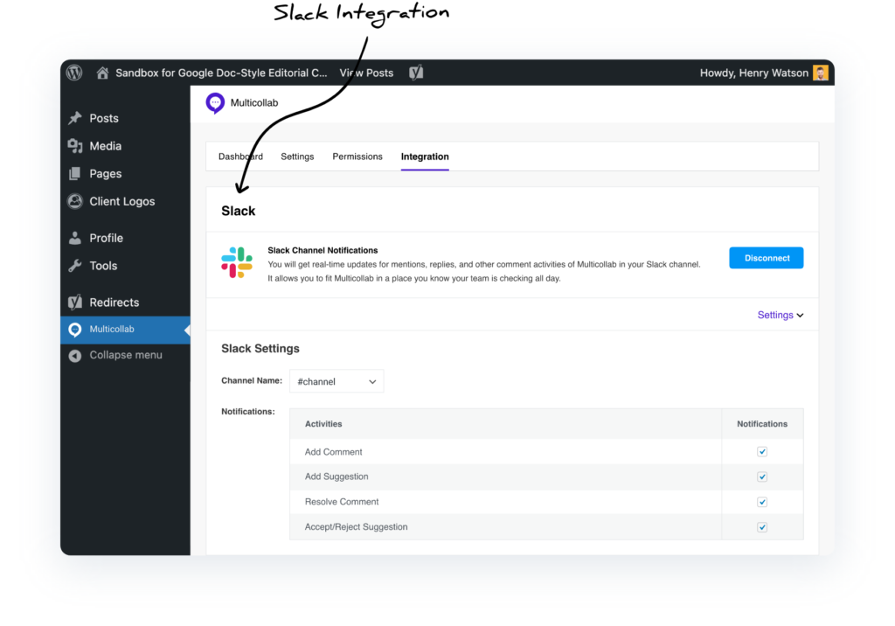
Task: Expand the purple Settings chevron link
Action: (781, 316)
